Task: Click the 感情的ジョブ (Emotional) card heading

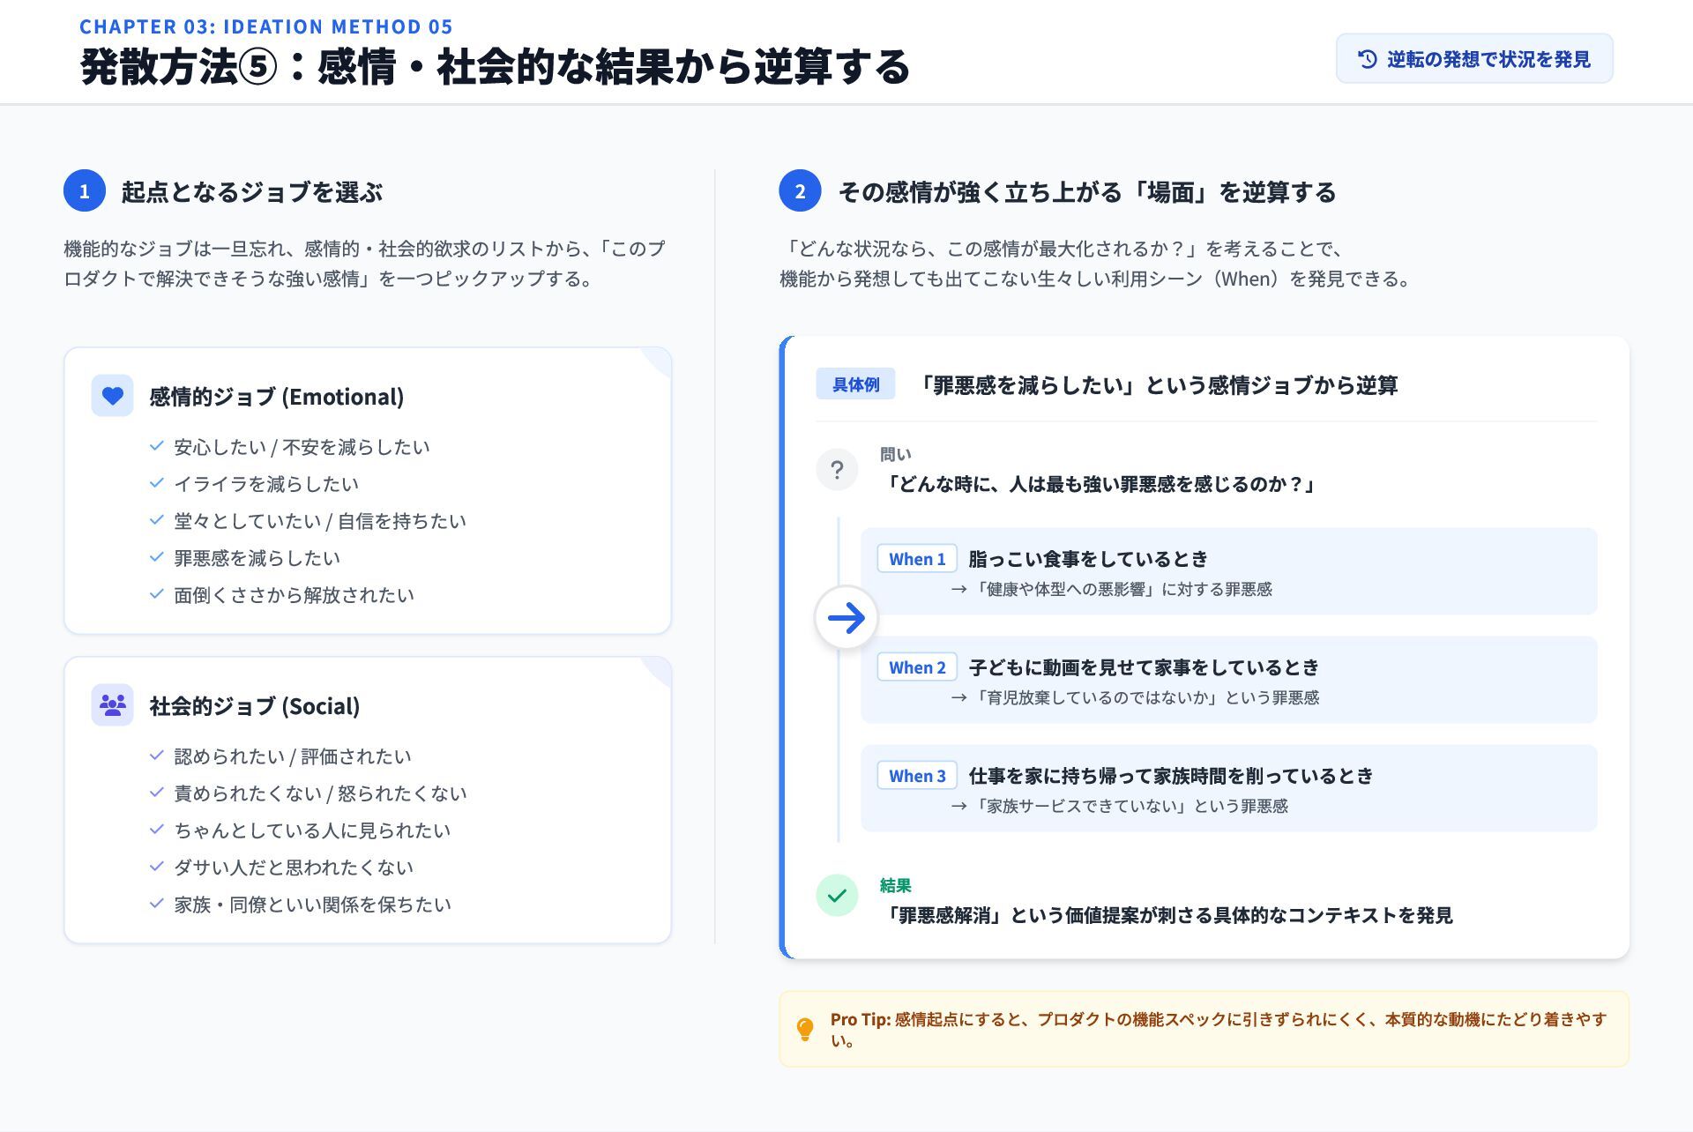Action: [x=276, y=397]
